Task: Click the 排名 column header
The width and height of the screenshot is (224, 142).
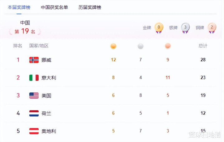Action: 18,46
